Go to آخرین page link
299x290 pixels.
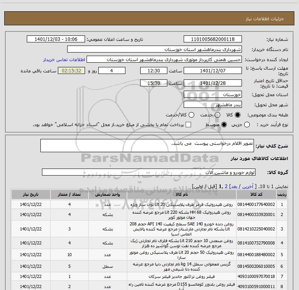(x=247, y=186)
